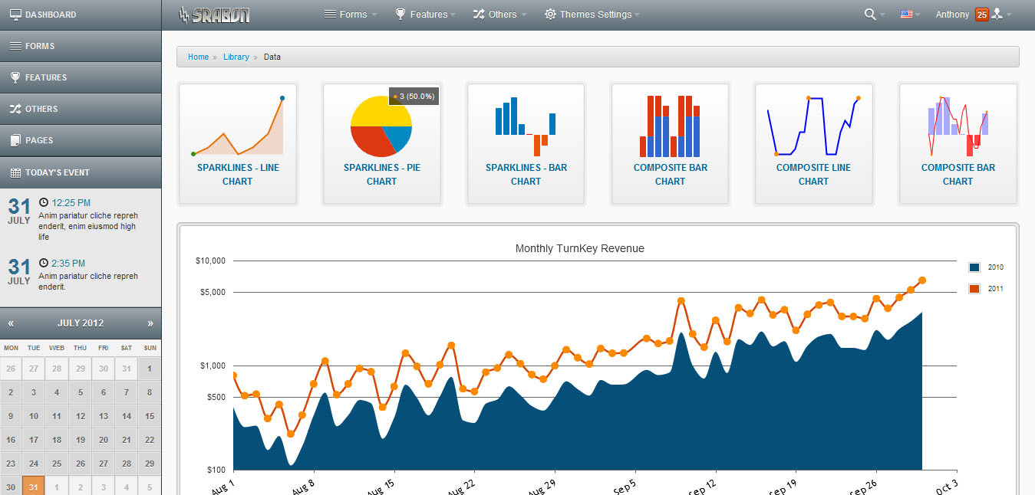The width and height of the screenshot is (1035, 495).
Task: Click the Monthly TurnKey Revenue title
Action: (580, 248)
